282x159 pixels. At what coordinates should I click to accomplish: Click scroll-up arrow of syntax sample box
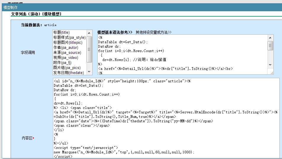tap(270, 38)
